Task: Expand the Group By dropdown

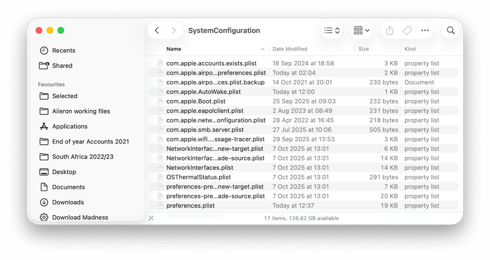Action: (x=361, y=31)
